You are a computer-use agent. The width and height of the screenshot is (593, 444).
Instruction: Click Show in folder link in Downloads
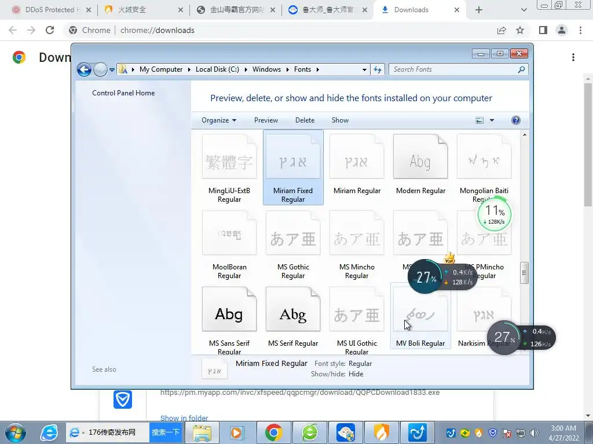(184, 418)
